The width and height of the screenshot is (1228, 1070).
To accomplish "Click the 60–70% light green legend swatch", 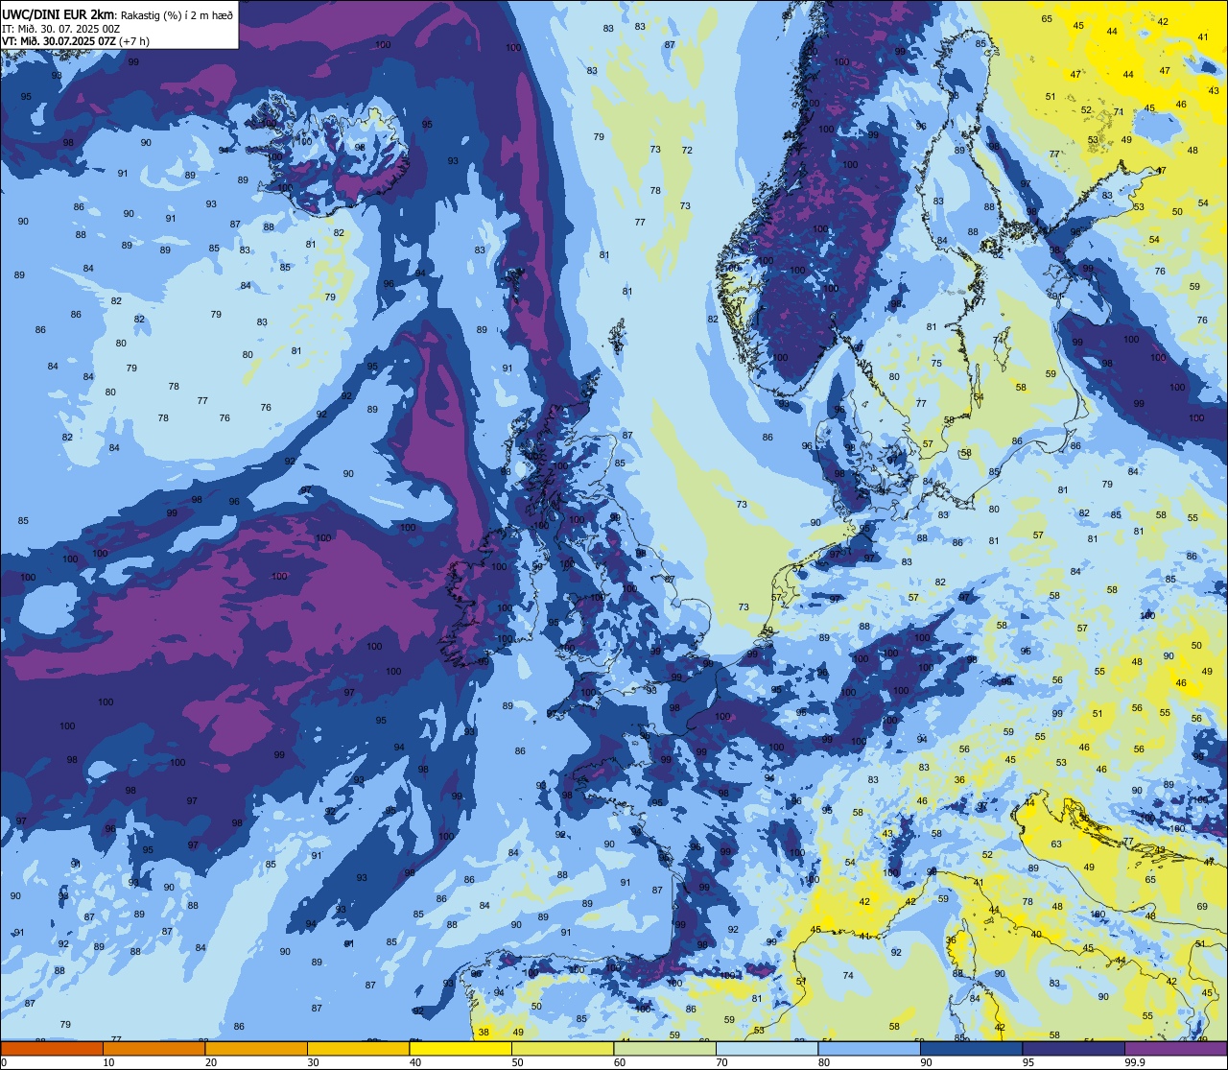I will (665, 1048).
